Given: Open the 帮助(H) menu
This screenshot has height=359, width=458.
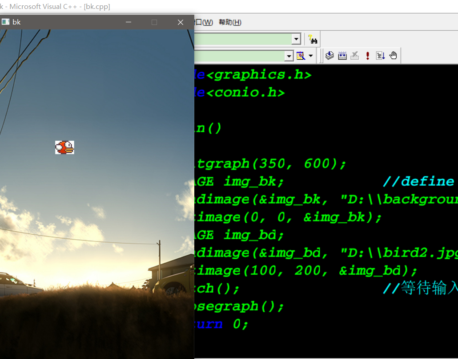Looking at the screenshot, I should coord(229,22).
